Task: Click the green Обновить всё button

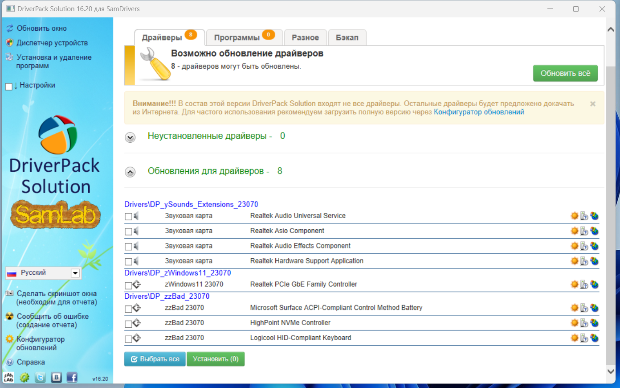Action: point(565,73)
